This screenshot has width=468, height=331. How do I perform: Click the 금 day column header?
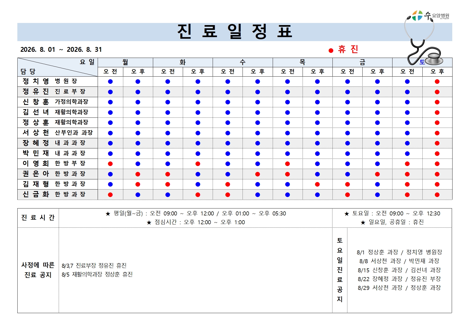coord(362,62)
